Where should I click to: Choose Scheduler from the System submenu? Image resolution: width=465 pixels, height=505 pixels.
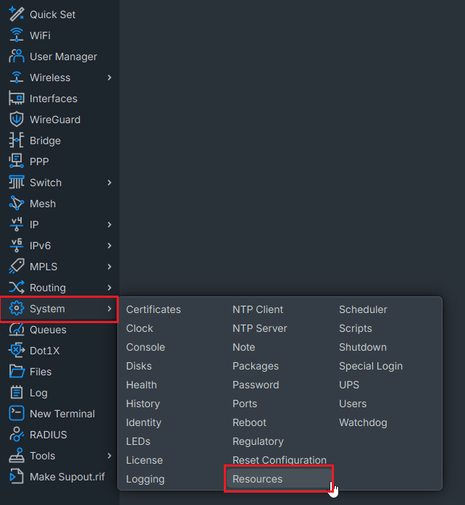pyautogui.click(x=363, y=309)
